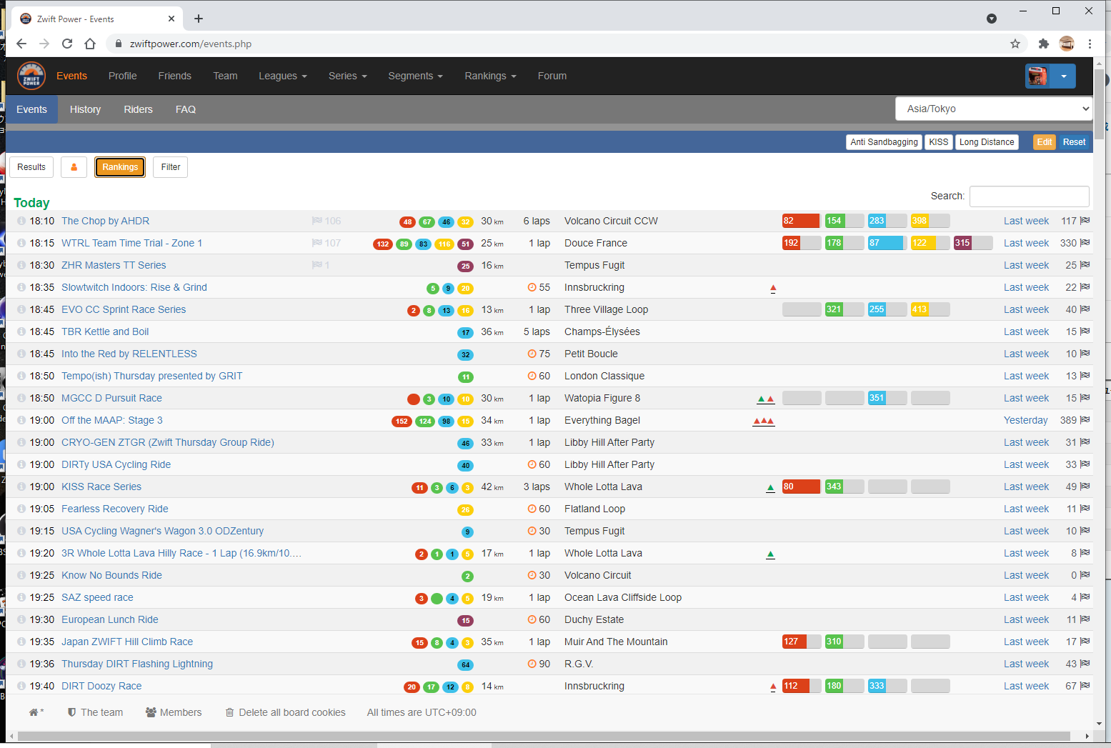Click the Yesterday link in Off the MAAP row
The image size is (1111, 748).
1025,420
